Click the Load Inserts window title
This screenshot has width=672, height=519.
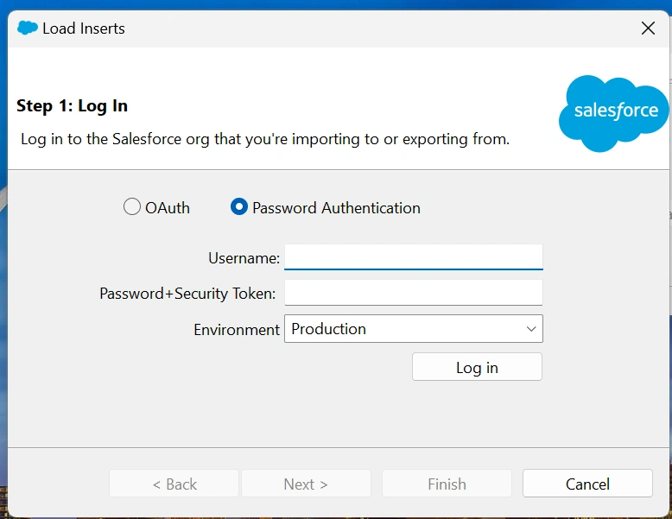pos(84,28)
